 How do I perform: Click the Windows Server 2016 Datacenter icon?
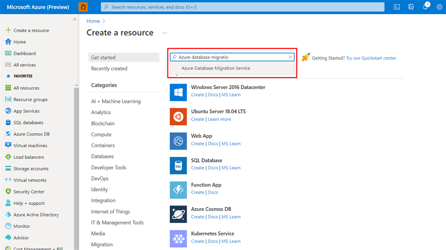tap(178, 93)
